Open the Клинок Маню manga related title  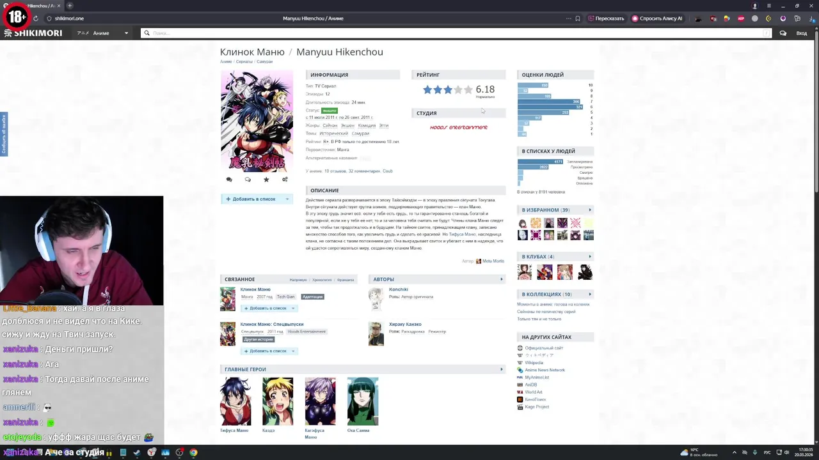[255, 289]
